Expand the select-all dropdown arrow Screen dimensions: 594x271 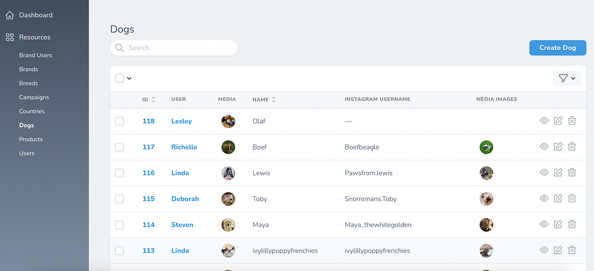[x=129, y=78]
